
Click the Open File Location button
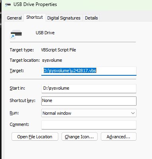pyautogui.click(x=35, y=137)
